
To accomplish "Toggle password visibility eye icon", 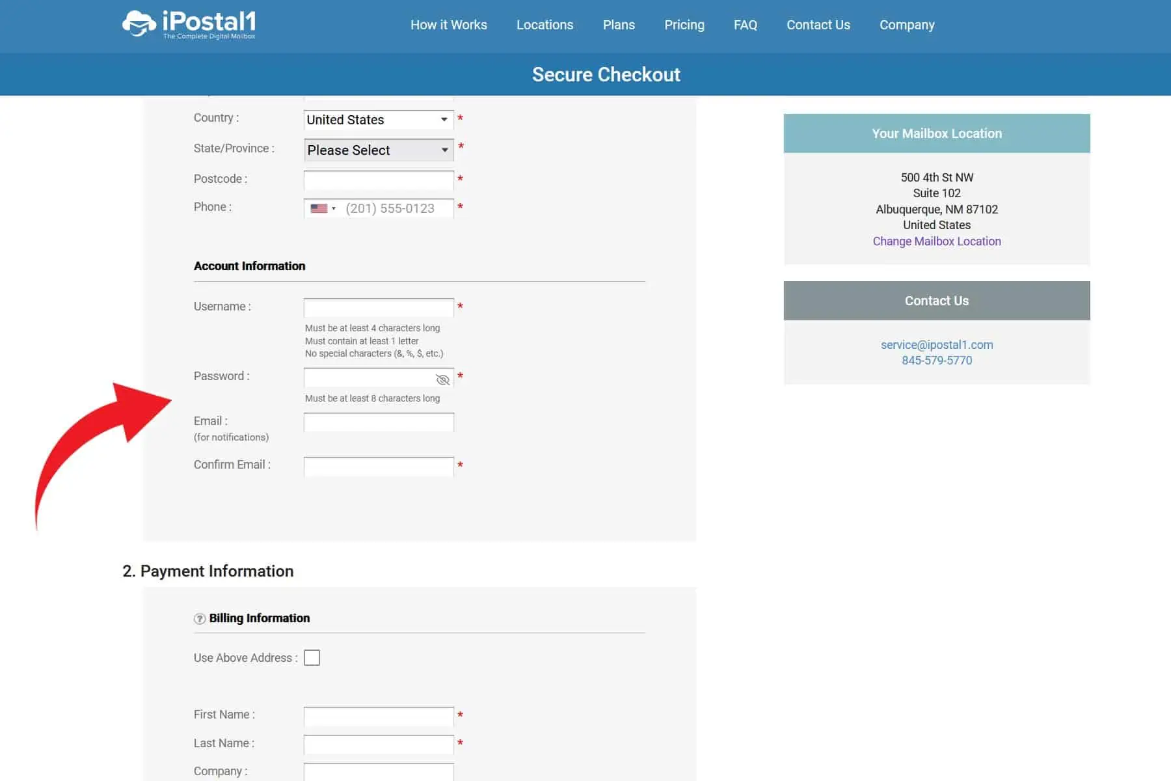I will (x=443, y=379).
